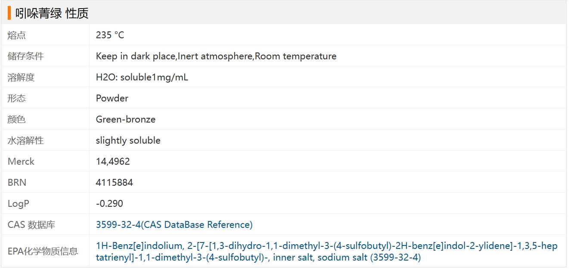The width and height of the screenshot is (570, 270).
Task: Click the LogP value -0.290
Action: pos(109,203)
